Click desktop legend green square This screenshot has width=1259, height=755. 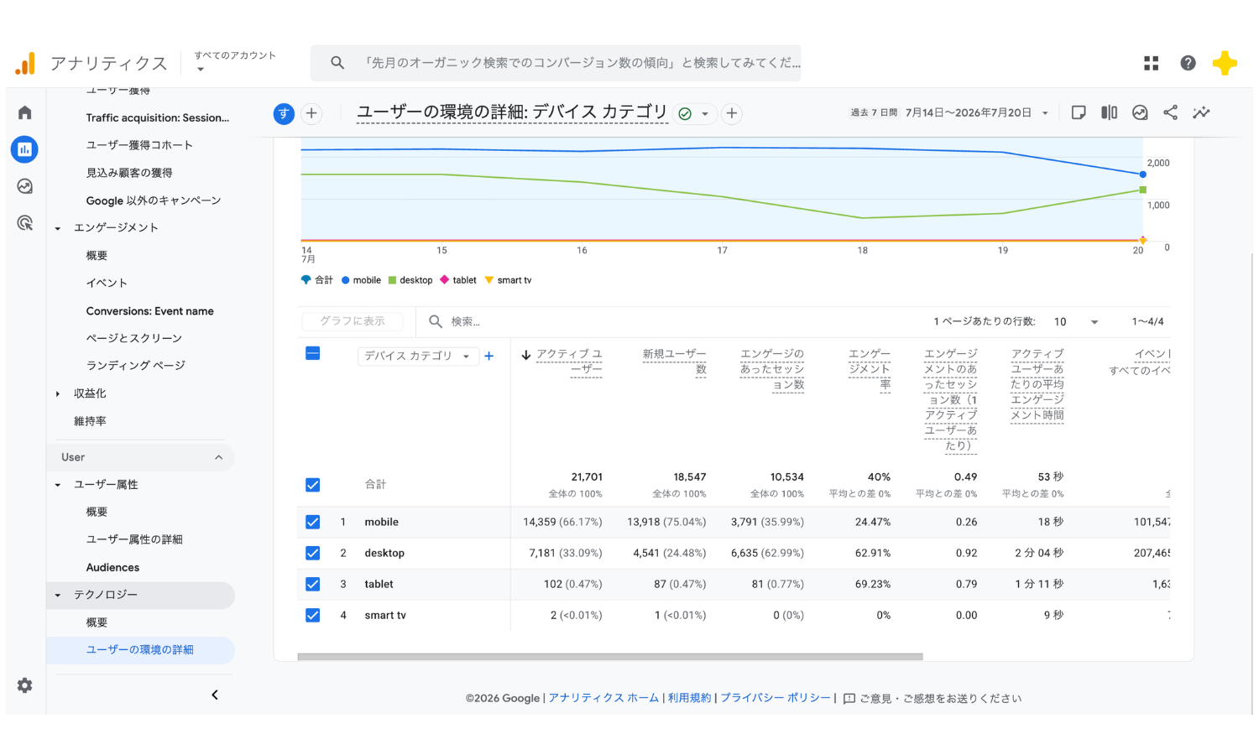pyautogui.click(x=392, y=280)
